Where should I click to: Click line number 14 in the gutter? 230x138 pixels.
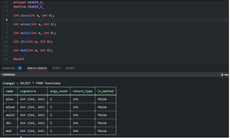click(6, 59)
